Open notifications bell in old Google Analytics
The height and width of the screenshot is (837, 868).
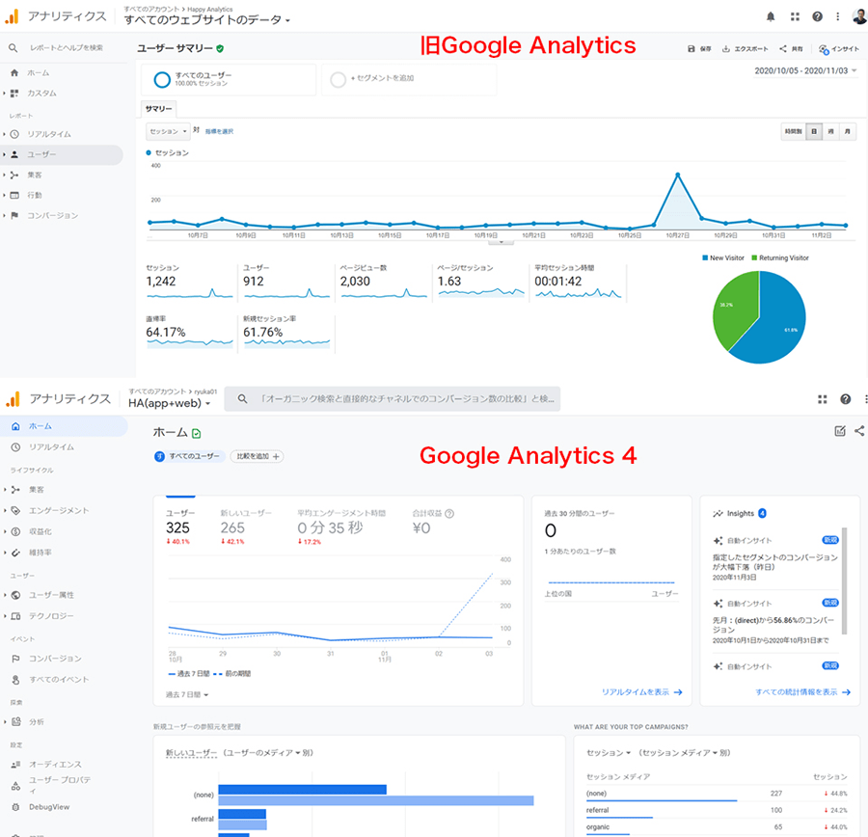(x=771, y=16)
